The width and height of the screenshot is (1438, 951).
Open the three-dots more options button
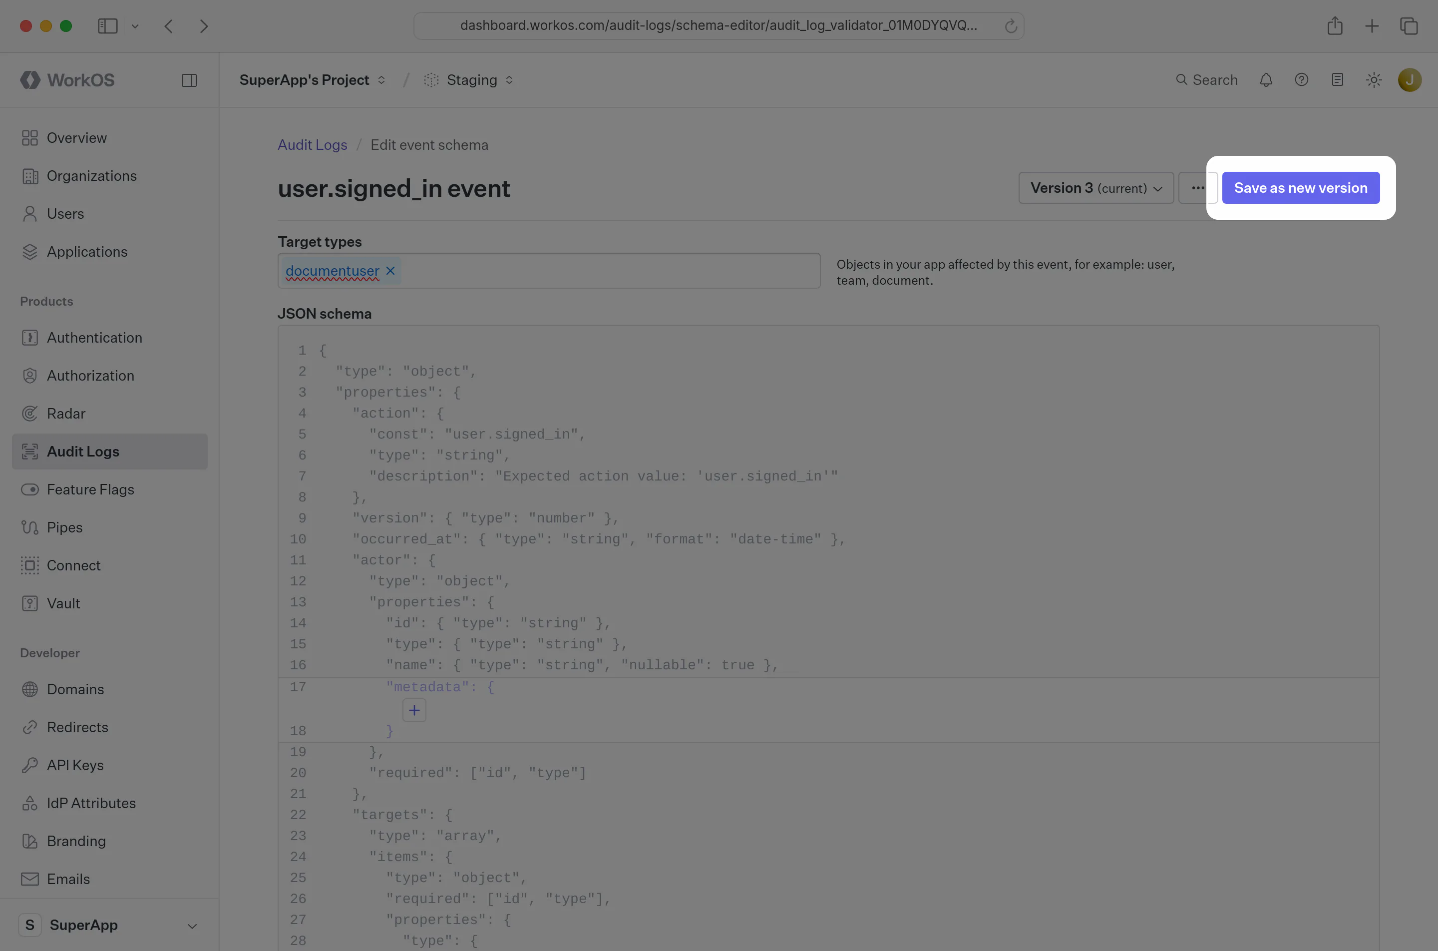coord(1197,188)
